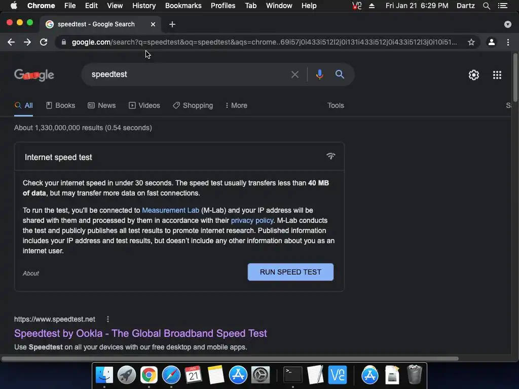Open the Apple menu

pos(14,6)
